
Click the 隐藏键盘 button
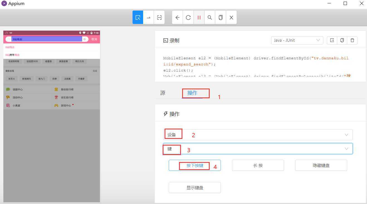[x=321, y=165]
